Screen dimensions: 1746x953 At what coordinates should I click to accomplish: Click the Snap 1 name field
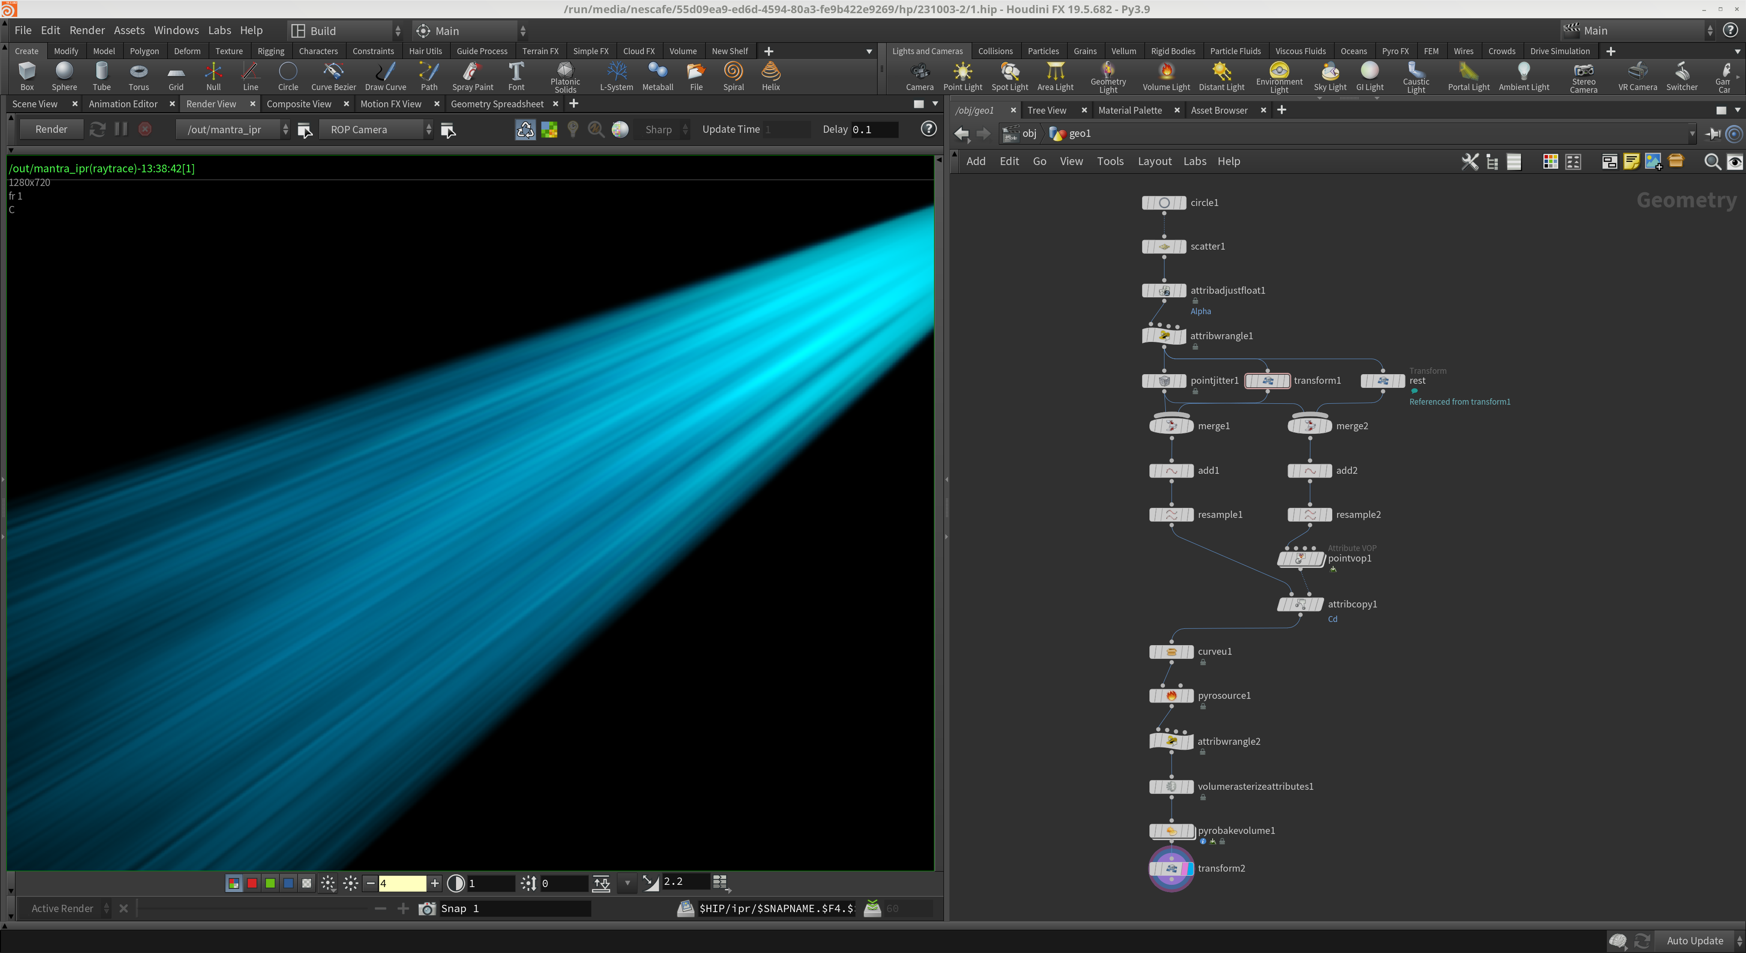point(514,908)
